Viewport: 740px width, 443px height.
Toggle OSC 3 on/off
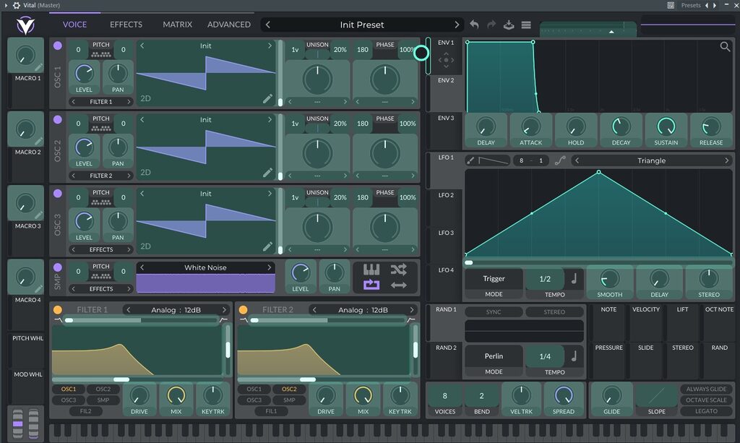pos(58,193)
